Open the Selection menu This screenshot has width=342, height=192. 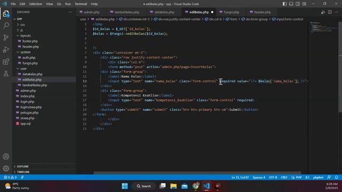(35, 4)
